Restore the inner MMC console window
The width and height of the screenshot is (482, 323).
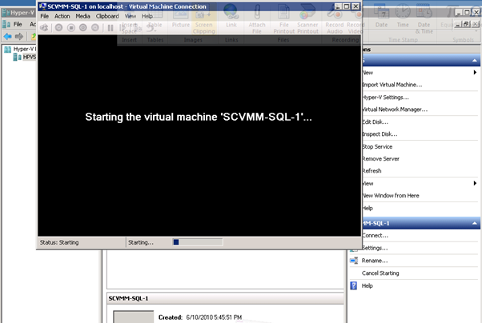tap(467, 24)
